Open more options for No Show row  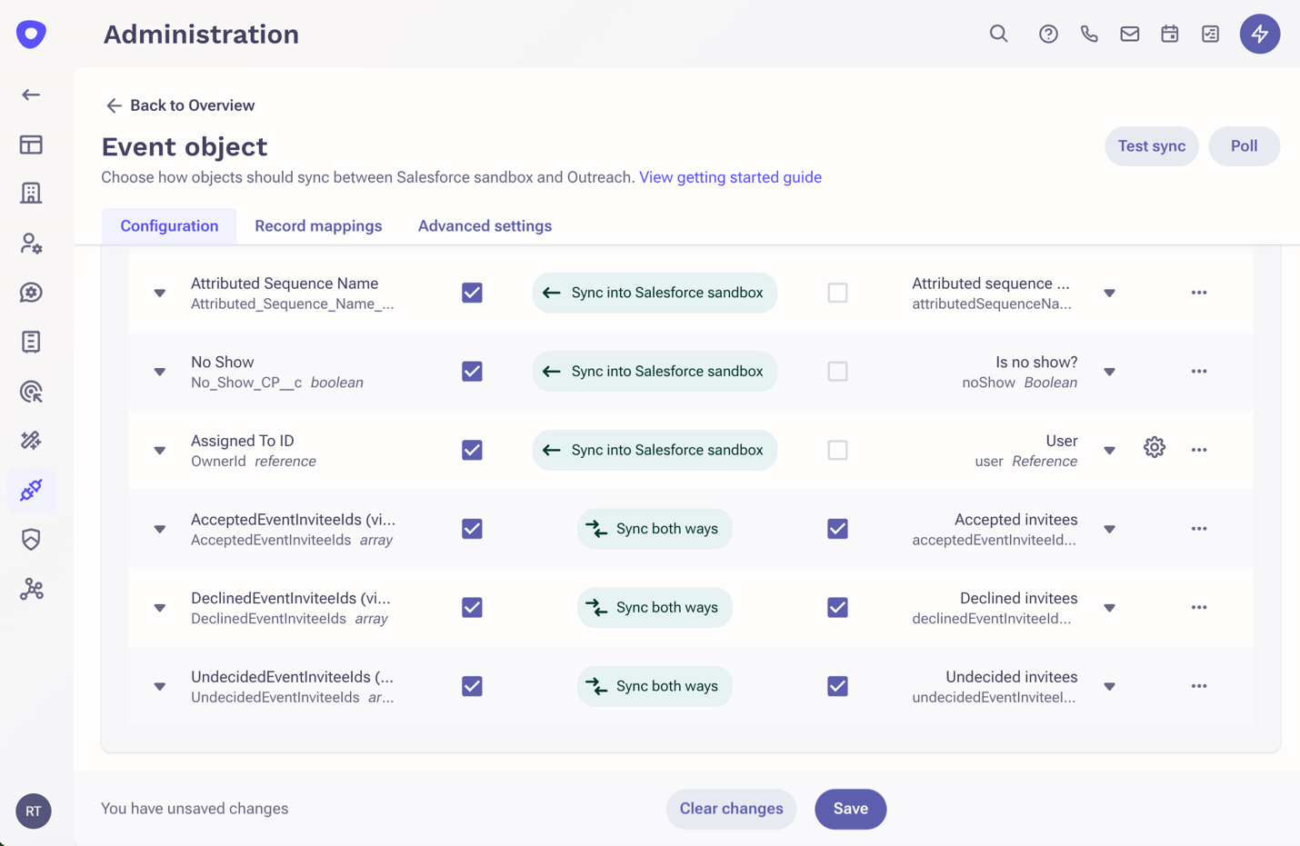click(1199, 371)
